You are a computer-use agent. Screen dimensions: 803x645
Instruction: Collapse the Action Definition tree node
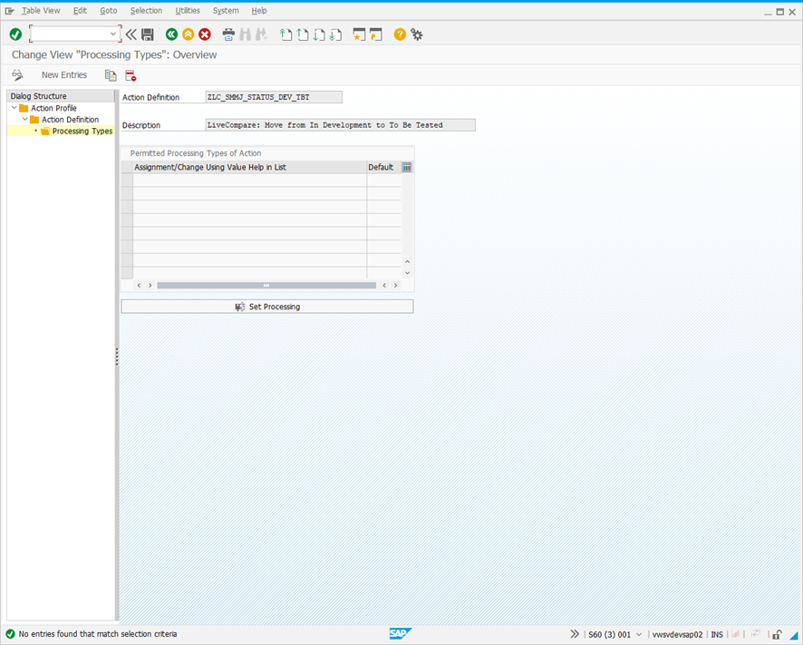pyautogui.click(x=25, y=119)
